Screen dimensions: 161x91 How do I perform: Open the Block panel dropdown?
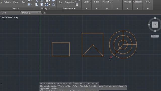(x=97, y=9)
